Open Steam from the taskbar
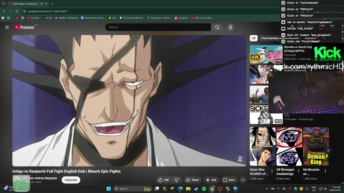The image size is (344, 193). pyautogui.click(x=196, y=189)
